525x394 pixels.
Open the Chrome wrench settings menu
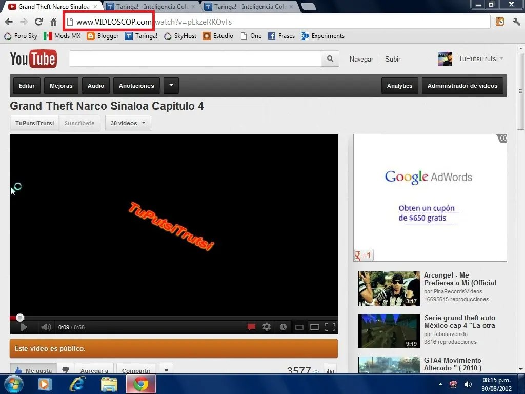pyautogui.click(x=516, y=22)
